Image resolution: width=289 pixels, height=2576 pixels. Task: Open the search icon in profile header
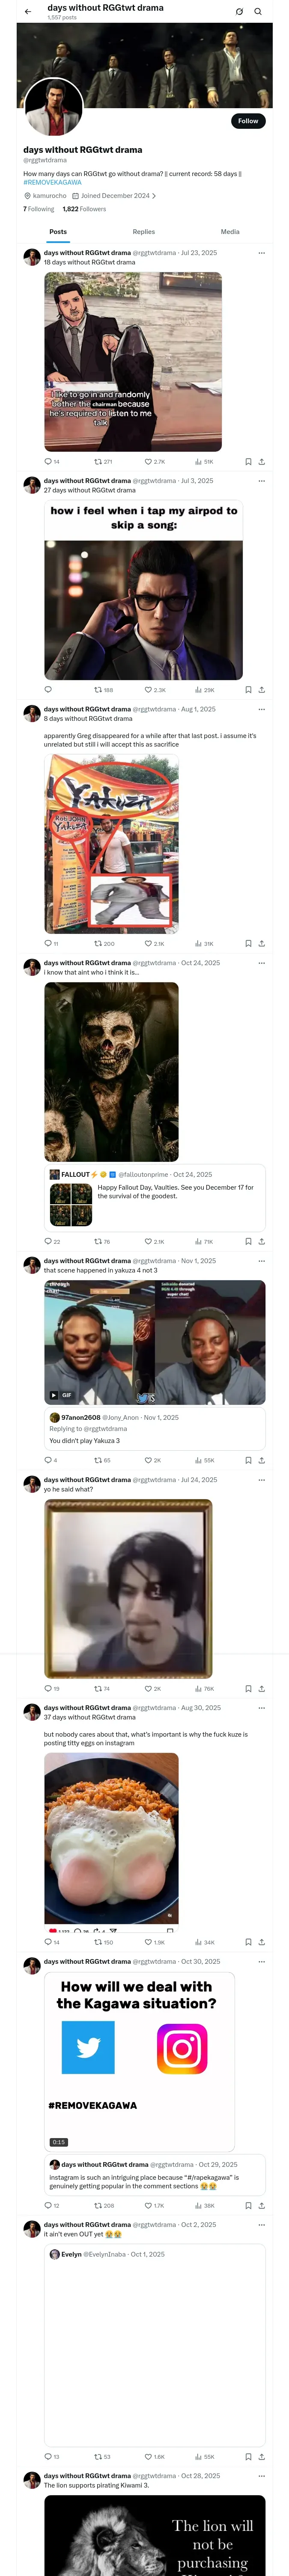tap(257, 12)
